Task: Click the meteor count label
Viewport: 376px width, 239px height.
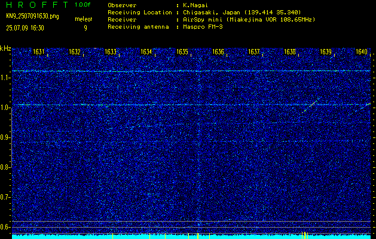Action: coord(84,19)
